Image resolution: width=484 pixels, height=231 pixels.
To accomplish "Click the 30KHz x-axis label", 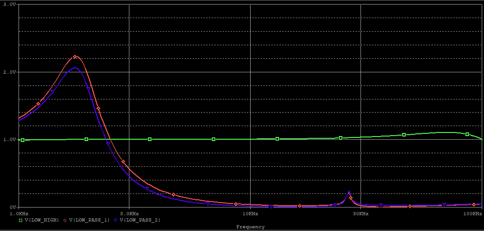I will tap(360, 213).
